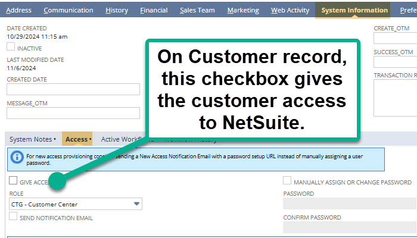The height and width of the screenshot is (238, 417).
Task: Switch to the Web Activity tab
Action: tap(290, 10)
